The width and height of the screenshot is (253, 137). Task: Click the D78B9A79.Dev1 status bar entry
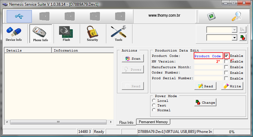coord(175,132)
